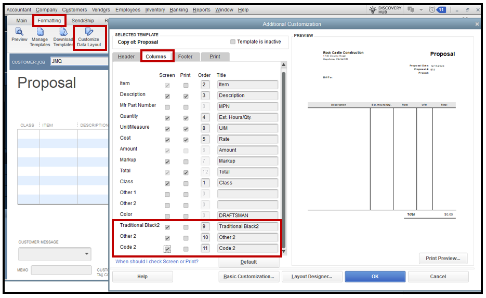The image size is (486, 298).
Task: Click the Memo input field
Action: 61,270
